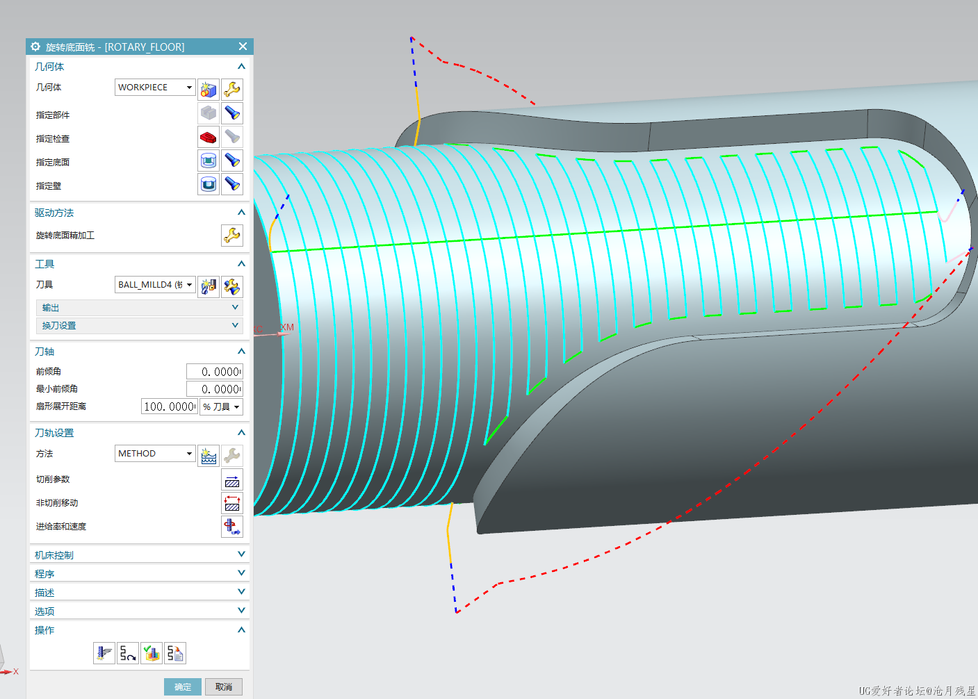978x699 pixels.
Task: Click the select floor icon for 指定底面
Action: coord(209,161)
